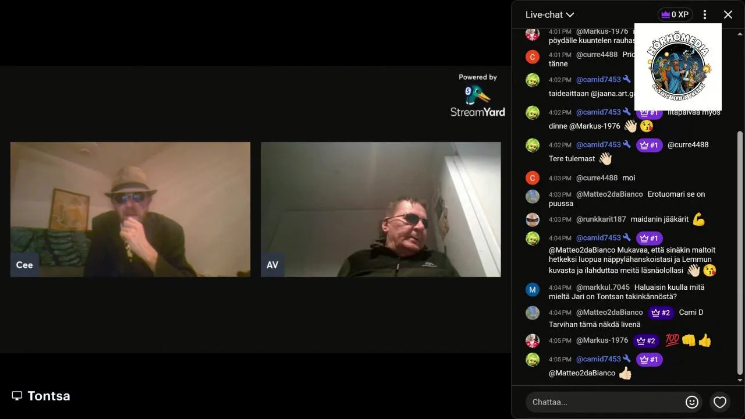Screen dimensions: 745x419
Task: Open the chat three-dot options menu
Action: 705,15
